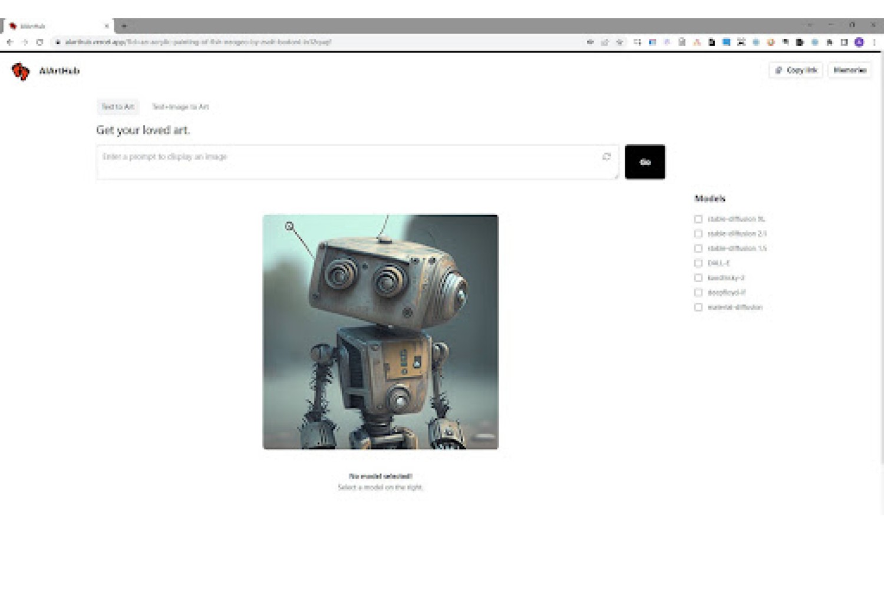This screenshot has width=884, height=589.
Task: Open a new browser tab
Action: pyautogui.click(x=124, y=26)
